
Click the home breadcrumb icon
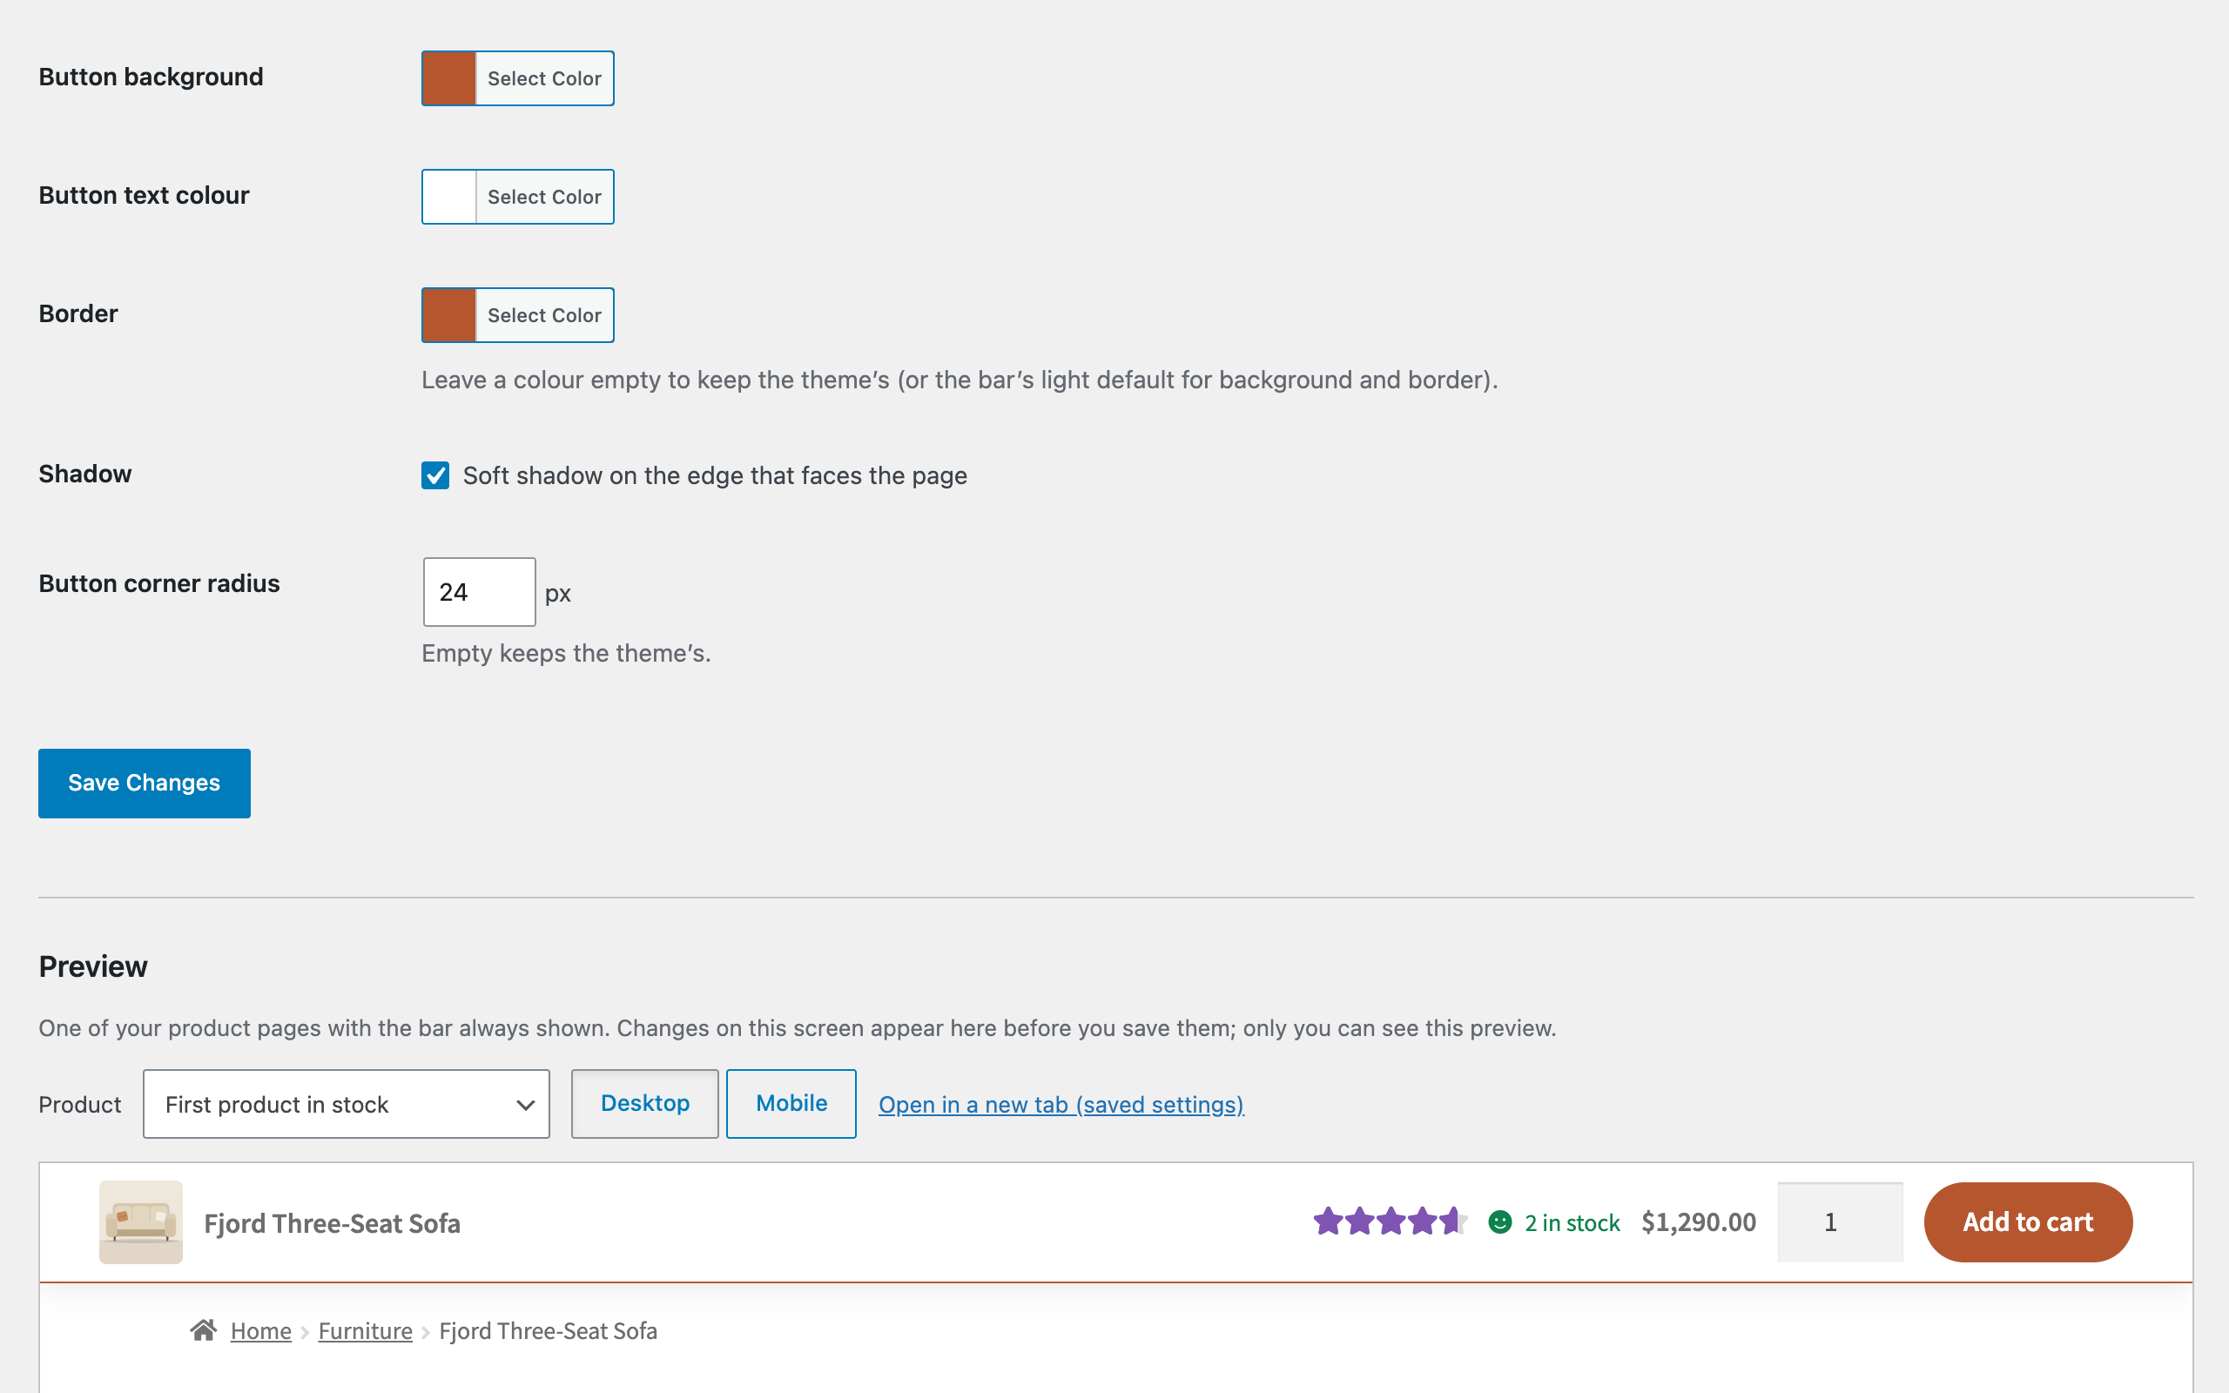point(204,1330)
